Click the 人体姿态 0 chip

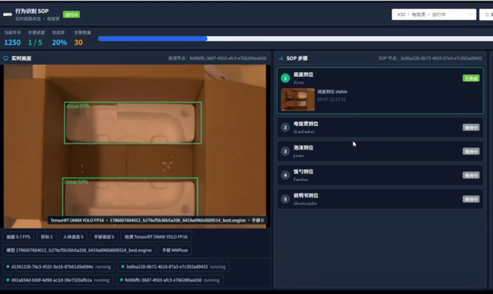pyautogui.click(x=73, y=237)
